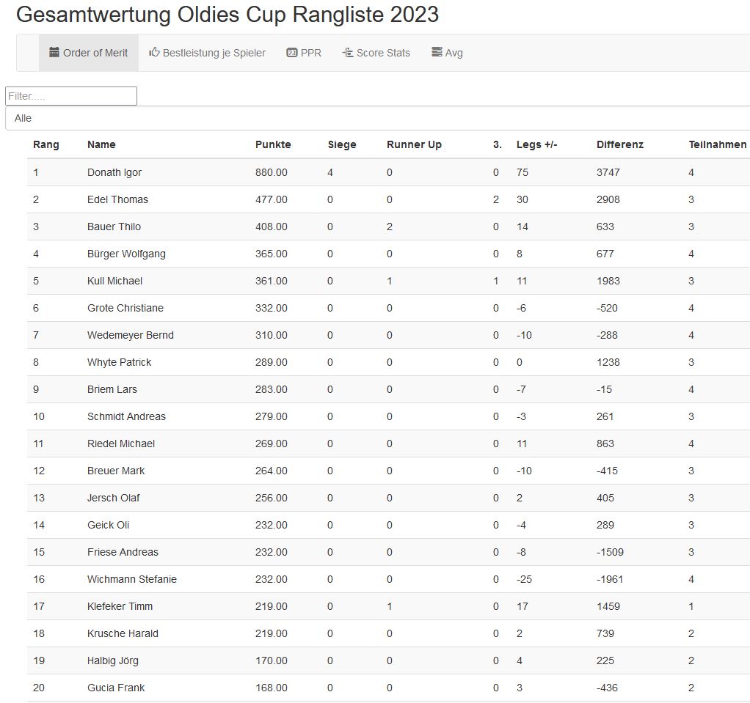
Task: Click the Score Stats icon
Action: pos(348,53)
